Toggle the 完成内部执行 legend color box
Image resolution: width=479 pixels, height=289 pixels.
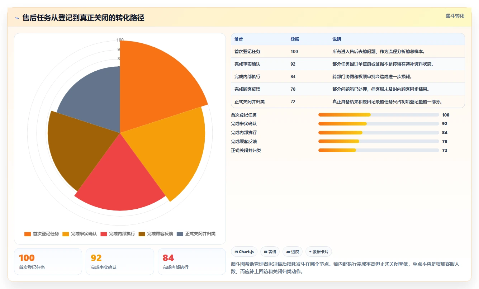tap(104, 234)
